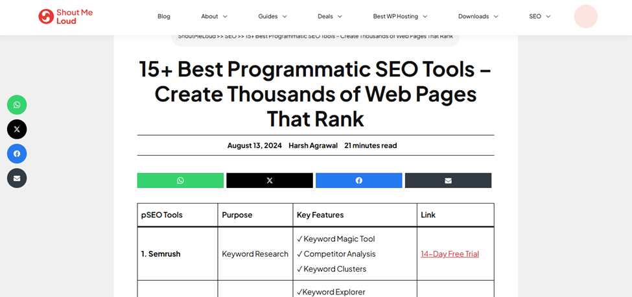Click the August 13, 2024 date

coord(255,145)
